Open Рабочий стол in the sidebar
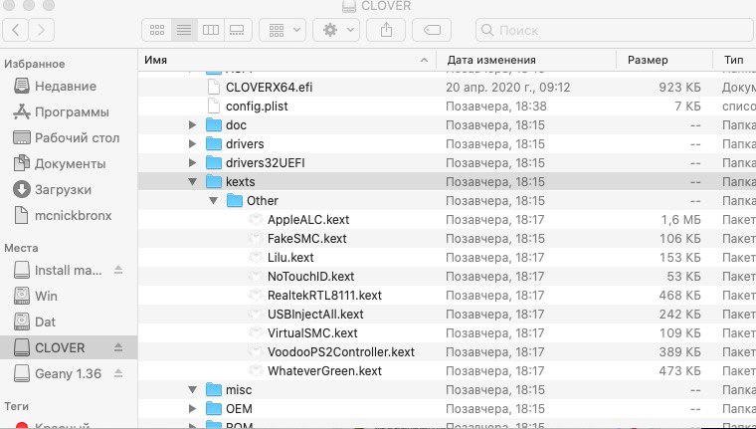Screen dimensions: 756x429 (66, 138)
